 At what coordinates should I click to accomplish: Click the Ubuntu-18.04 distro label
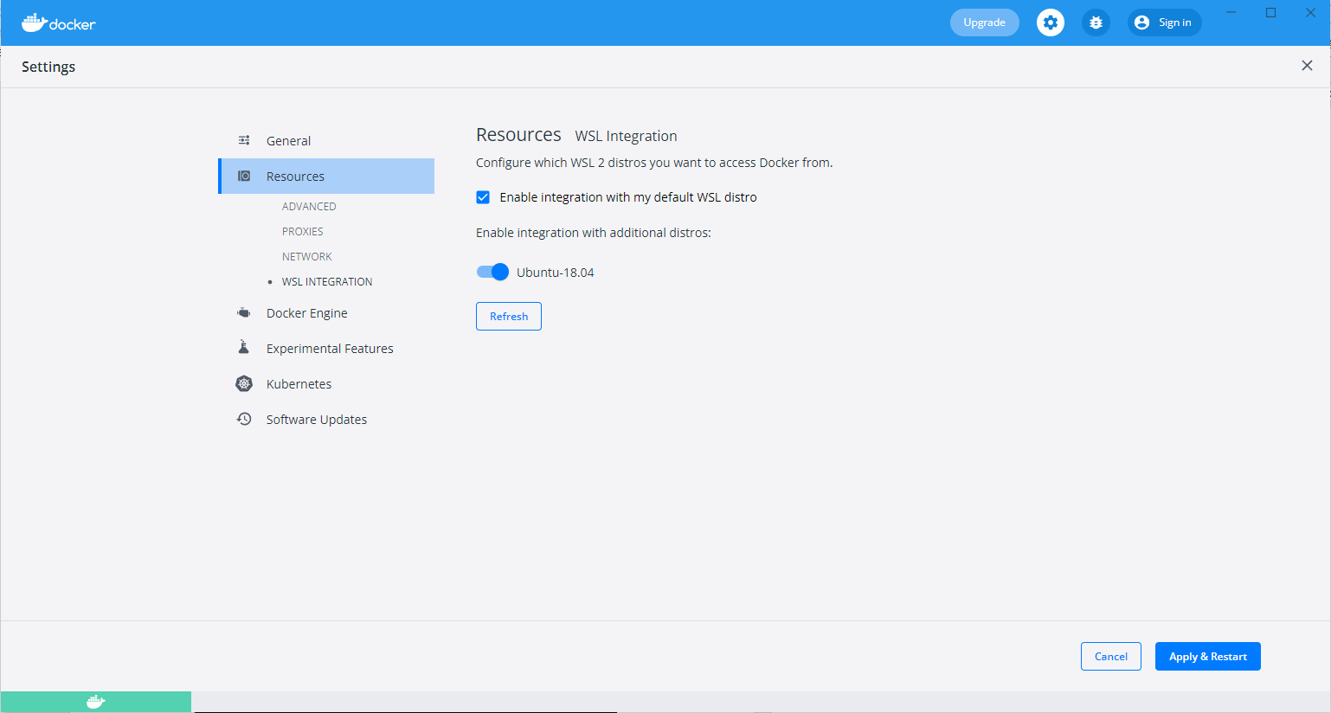(556, 273)
